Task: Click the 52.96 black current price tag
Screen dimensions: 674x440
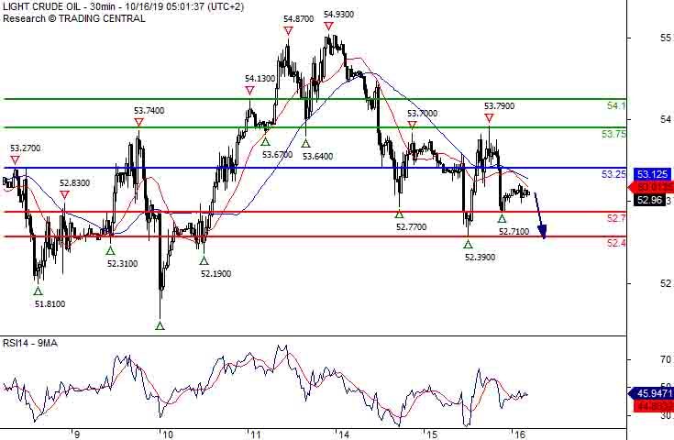Action: click(649, 200)
